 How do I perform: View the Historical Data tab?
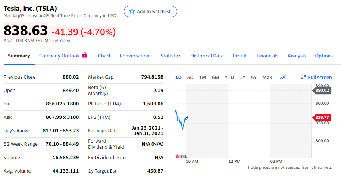207,56
